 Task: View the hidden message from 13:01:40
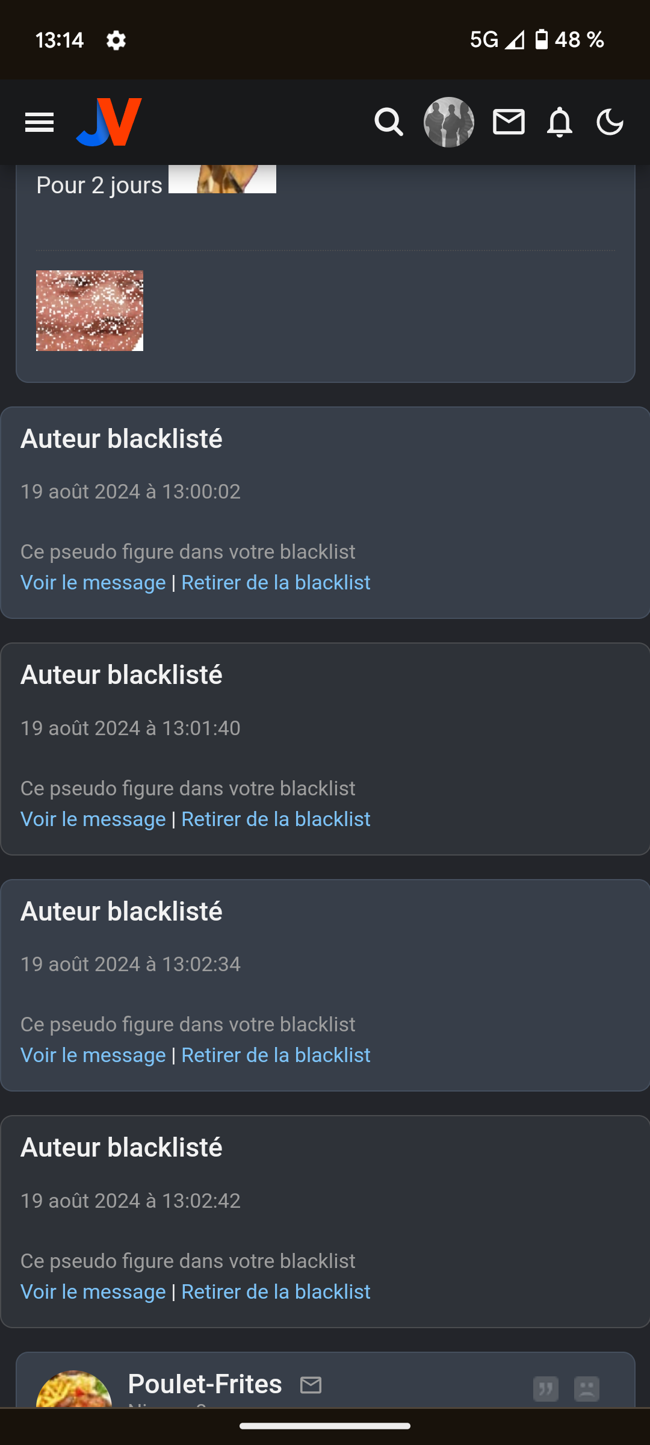(93, 819)
